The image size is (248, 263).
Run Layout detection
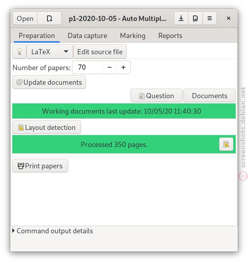coord(47,127)
